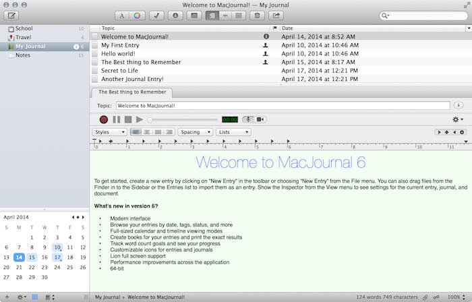Open the Share toolbar button

tap(276, 16)
